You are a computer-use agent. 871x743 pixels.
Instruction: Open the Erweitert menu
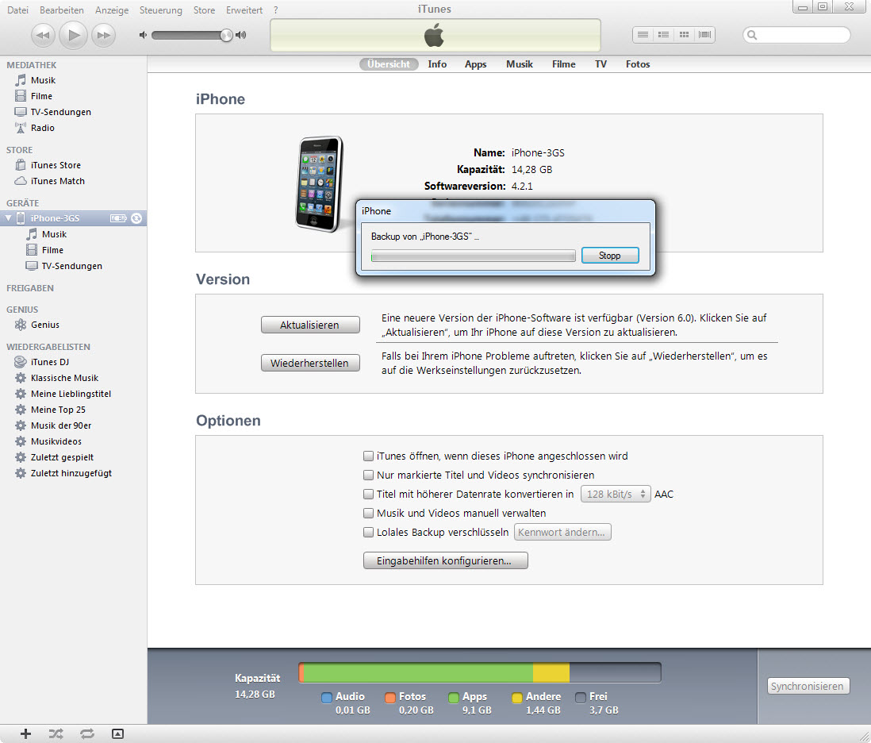[x=244, y=10]
